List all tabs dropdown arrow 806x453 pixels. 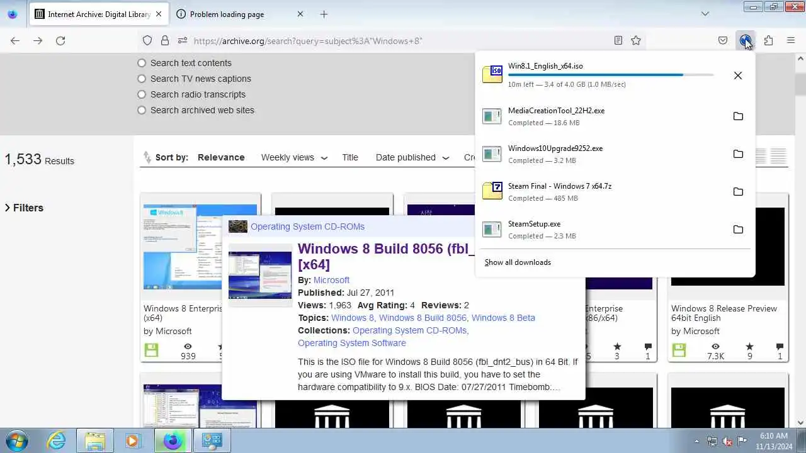click(705, 14)
